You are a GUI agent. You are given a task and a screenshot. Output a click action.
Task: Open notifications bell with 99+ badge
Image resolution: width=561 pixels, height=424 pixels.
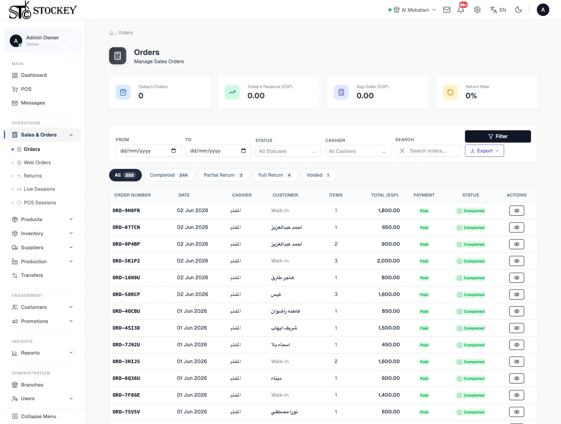pos(461,10)
